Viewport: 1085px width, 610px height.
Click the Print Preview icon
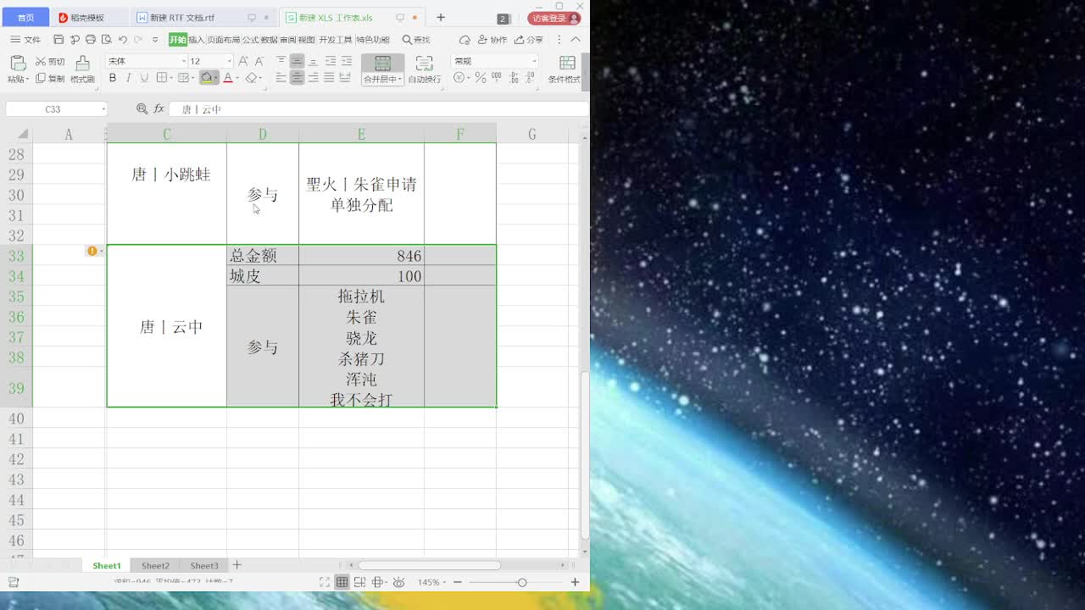click(x=107, y=40)
